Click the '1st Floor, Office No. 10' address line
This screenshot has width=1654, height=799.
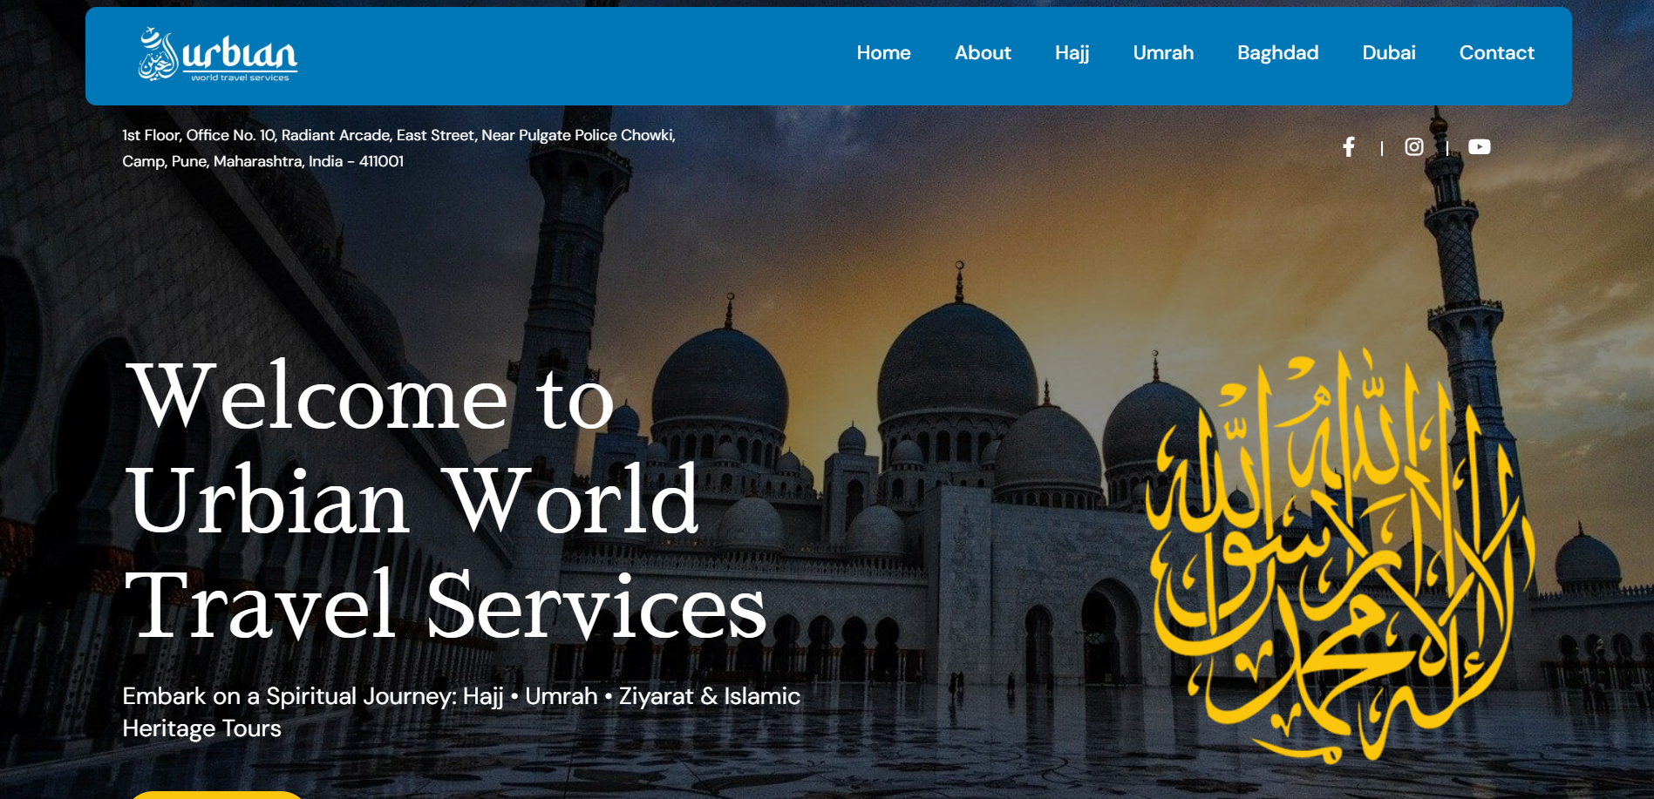(x=398, y=135)
